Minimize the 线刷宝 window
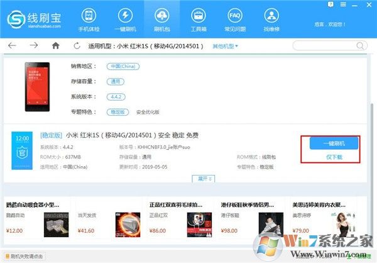 [354, 5]
